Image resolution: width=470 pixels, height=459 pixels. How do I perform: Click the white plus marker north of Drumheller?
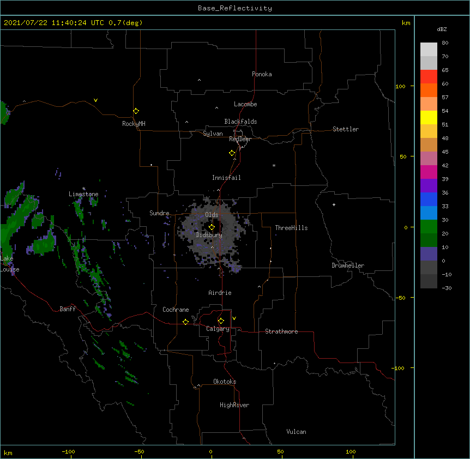[x=334, y=204]
